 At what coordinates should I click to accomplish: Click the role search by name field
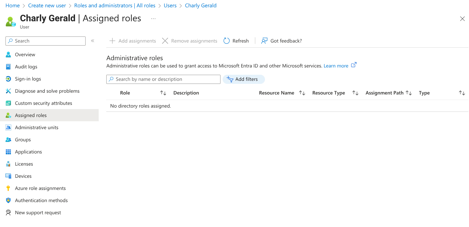point(163,79)
